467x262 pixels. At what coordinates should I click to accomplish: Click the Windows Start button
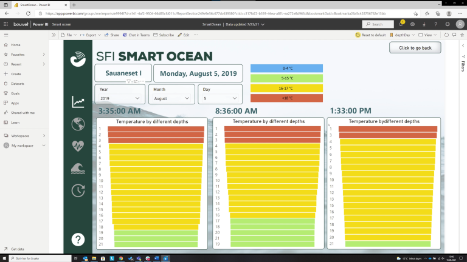pyautogui.click(x=4, y=258)
